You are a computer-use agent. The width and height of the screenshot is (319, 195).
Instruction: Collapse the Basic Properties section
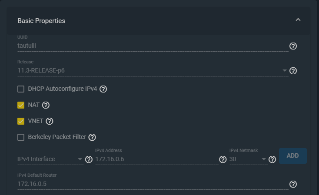(x=298, y=20)
